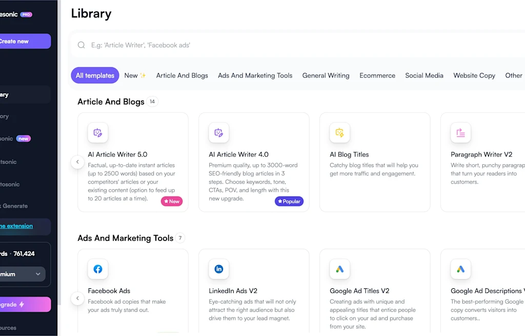The image size is (525, 336).
Task: Click the Create new button
Action: (x=25, y=41)
